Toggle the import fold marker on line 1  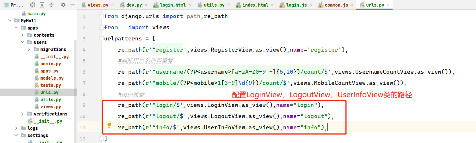click(x=101, y=16)
